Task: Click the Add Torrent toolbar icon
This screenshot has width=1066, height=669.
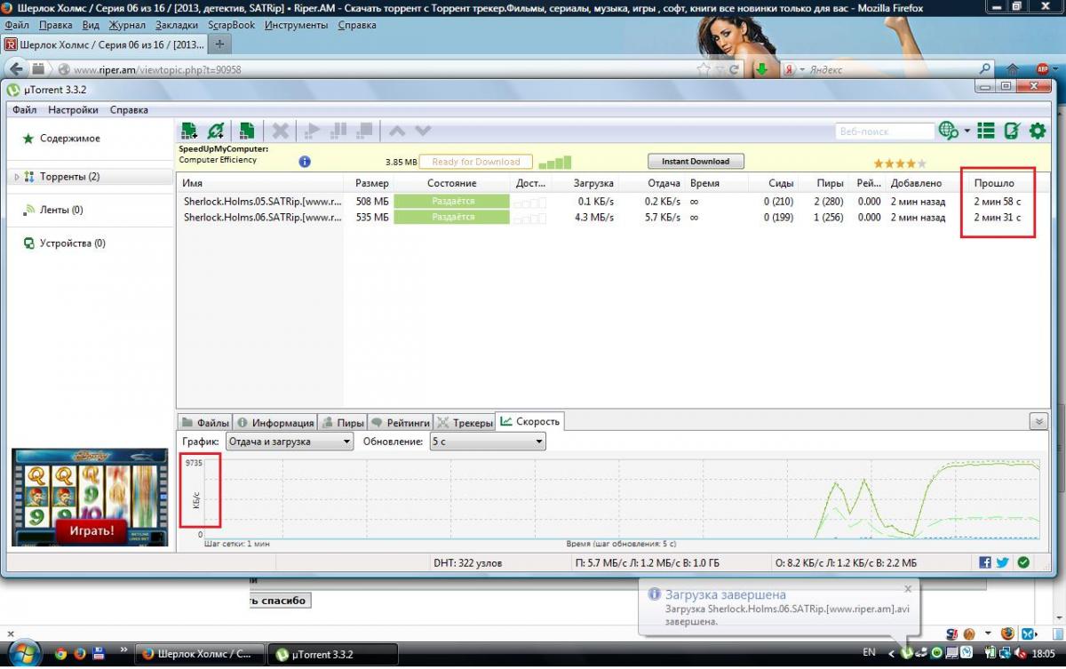Action: tap(188, 131)
